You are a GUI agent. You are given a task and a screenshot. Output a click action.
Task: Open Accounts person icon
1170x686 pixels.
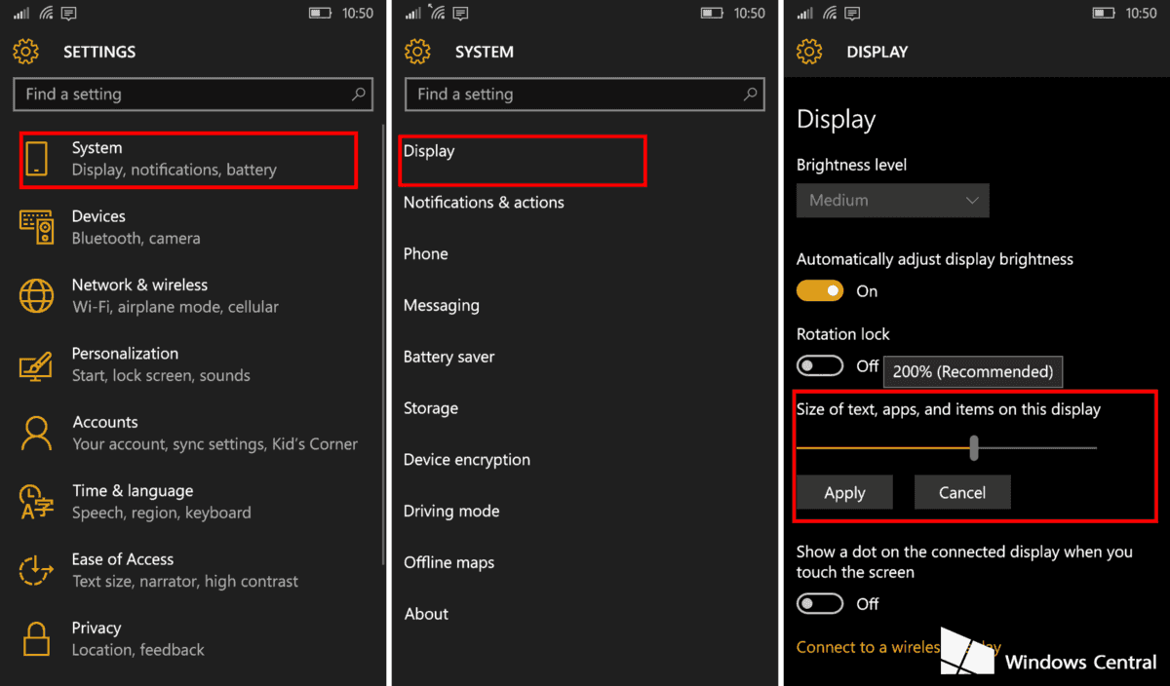(37, 433)
